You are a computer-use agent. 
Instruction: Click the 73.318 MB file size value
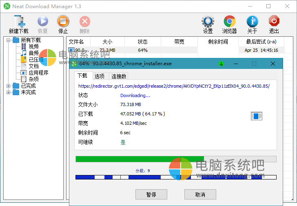131,104
